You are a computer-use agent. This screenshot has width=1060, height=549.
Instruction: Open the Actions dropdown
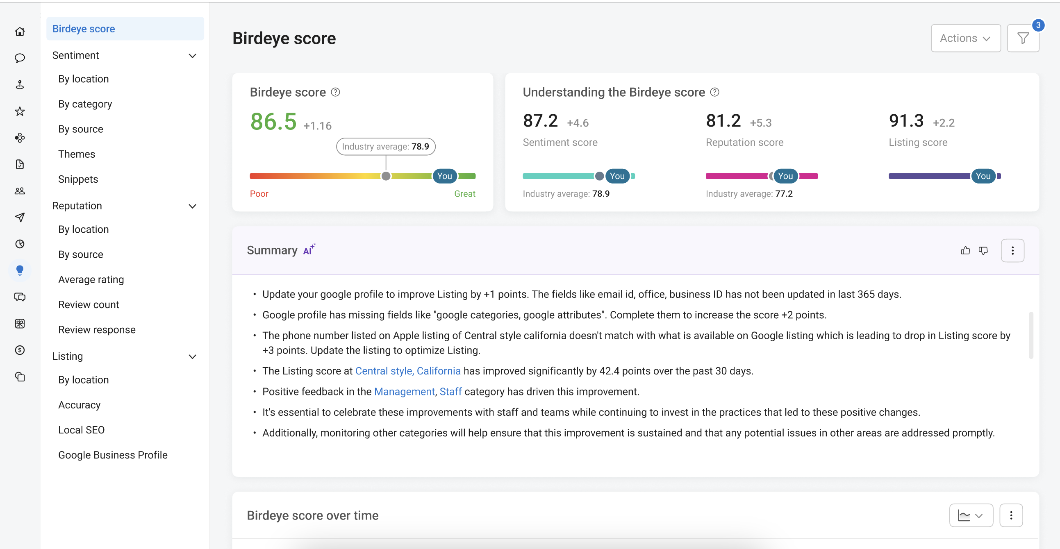pos(965,38)
